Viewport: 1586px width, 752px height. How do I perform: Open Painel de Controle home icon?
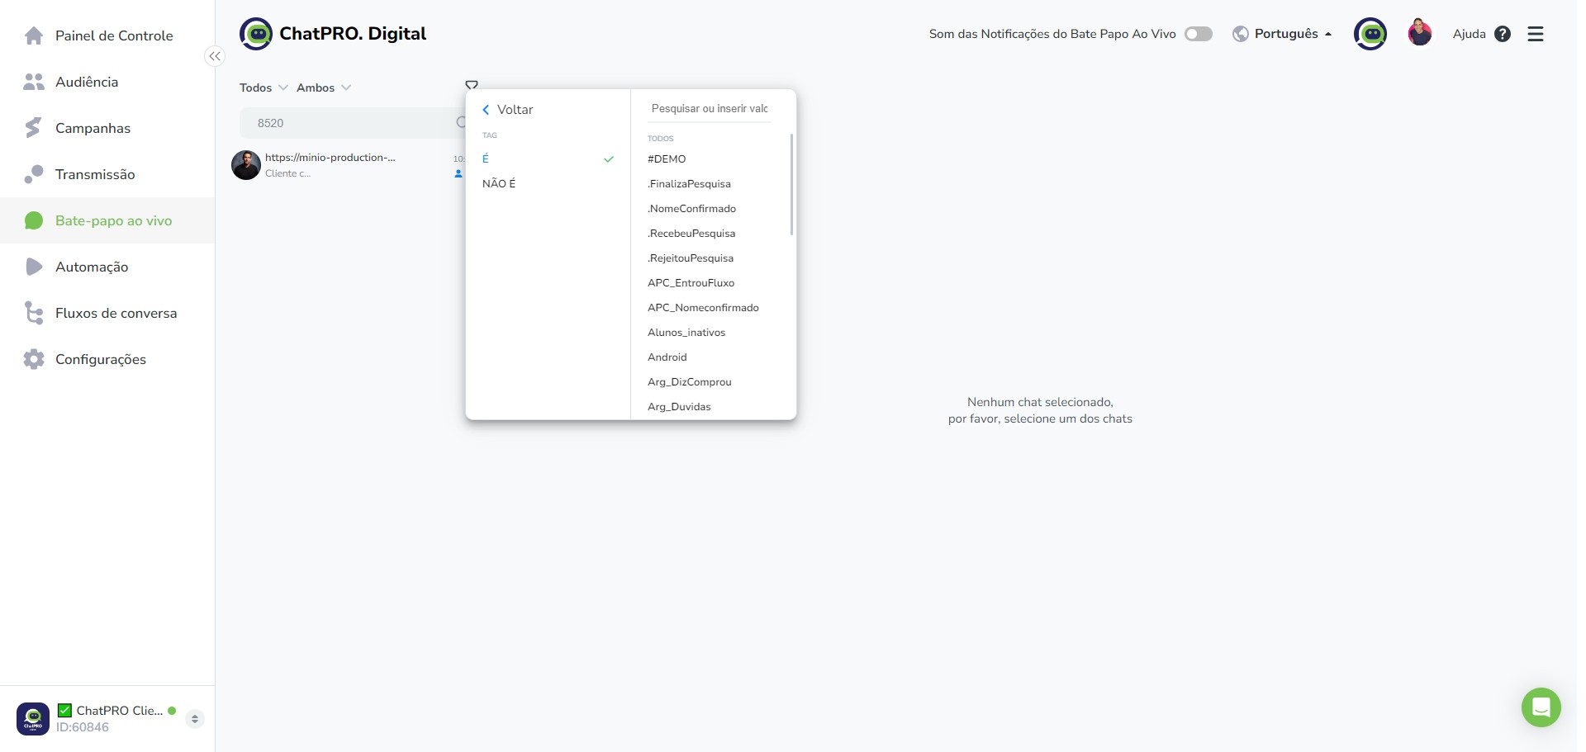click(34, 35)
